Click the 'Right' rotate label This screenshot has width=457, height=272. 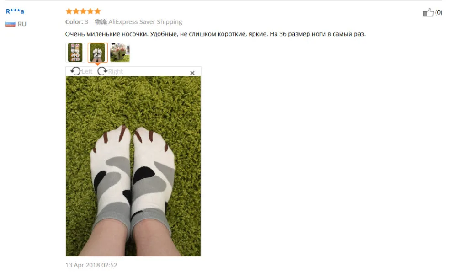coord(116,71)
